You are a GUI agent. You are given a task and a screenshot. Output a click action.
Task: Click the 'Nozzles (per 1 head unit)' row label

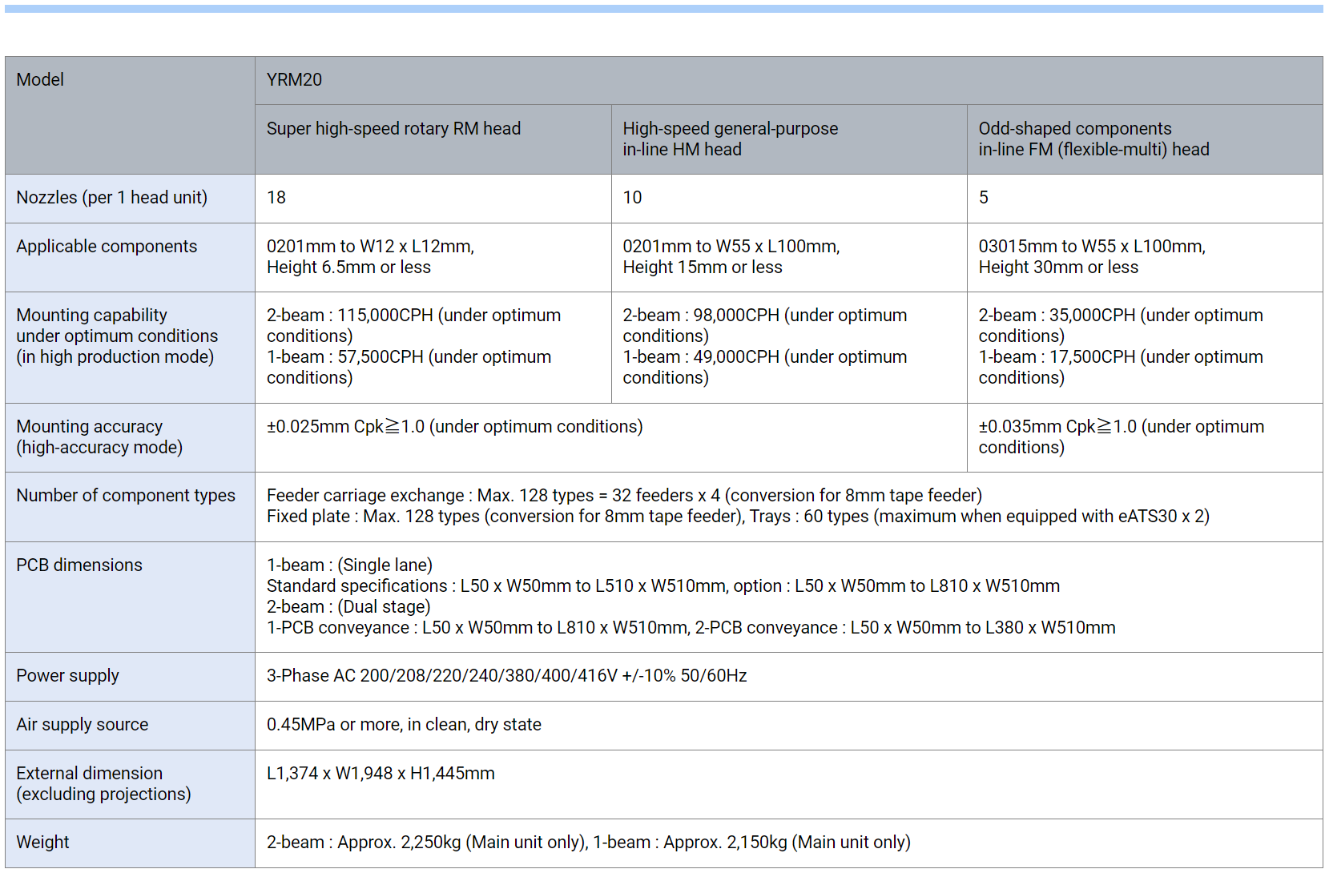click(130, 199)
